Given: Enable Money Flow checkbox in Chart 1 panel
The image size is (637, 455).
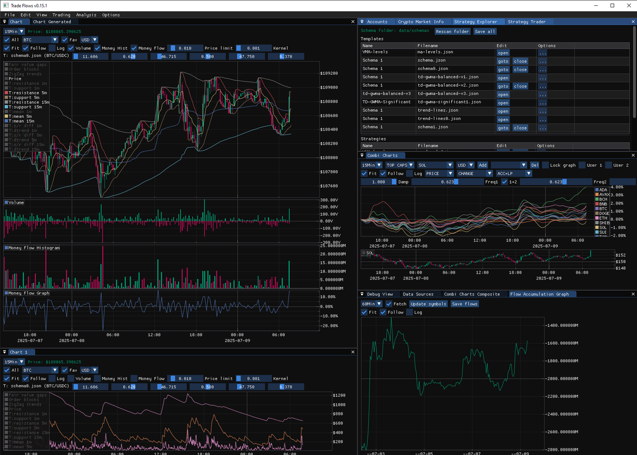Looking at the screenshot, I should tap(134, 379).
